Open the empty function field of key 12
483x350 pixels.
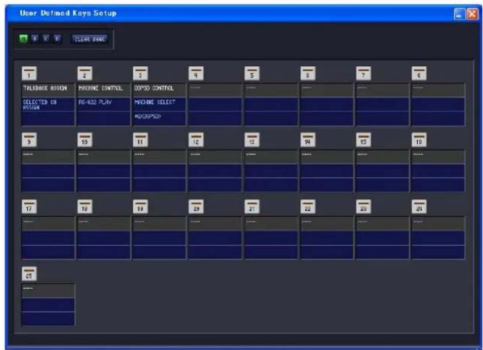coord(215,157)
